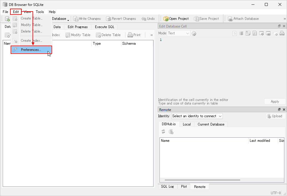Open the Mode Text dropdown
The image size is (287, 196).
tap(178, 33)
